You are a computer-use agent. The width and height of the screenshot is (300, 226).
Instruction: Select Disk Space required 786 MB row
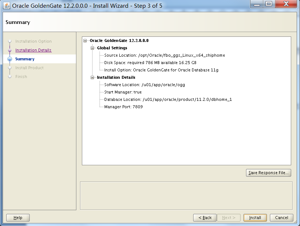point(150,63)
